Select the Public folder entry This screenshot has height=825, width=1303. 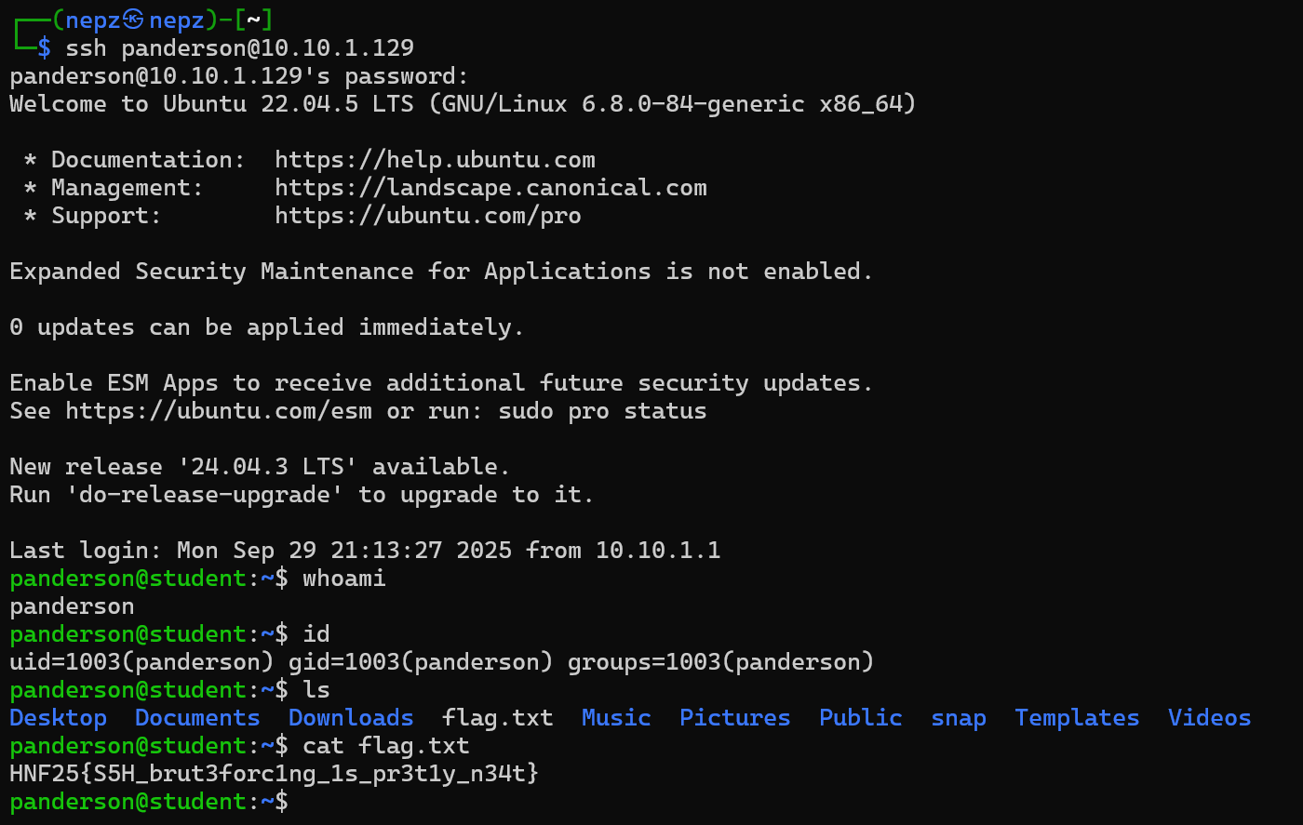pyautogui.click(x=860, y=718)
